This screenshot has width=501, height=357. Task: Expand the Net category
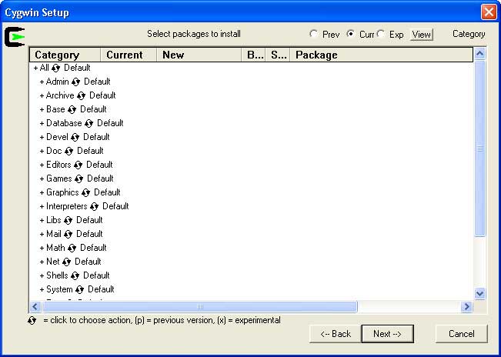pyautogui.click(x=42, y=262)
